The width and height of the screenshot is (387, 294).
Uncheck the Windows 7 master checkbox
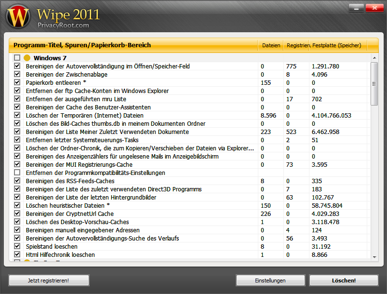click(17, 57)
